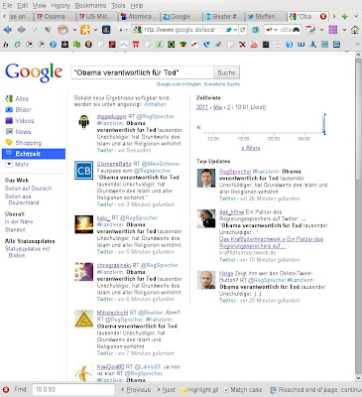Click into the Google search query field
The height and width of the screenshot is (397, 362).
point(142,72)
